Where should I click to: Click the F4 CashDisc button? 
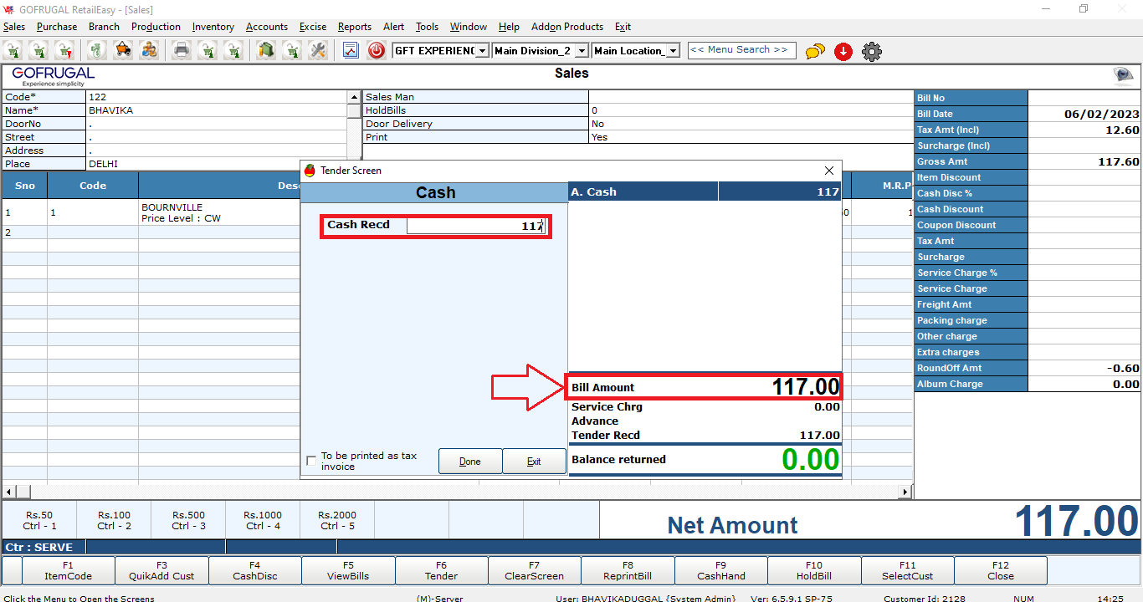(255, 570)
